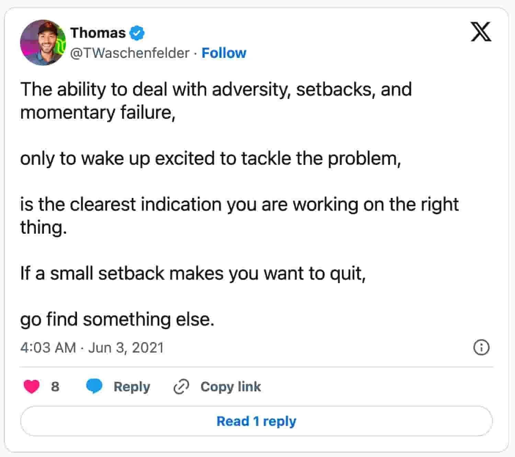Click the chain link copy icon
515x457 pixels.
click(181, 387)
